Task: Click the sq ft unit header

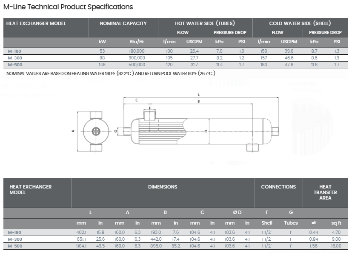Action: click(x=336, y=223)
